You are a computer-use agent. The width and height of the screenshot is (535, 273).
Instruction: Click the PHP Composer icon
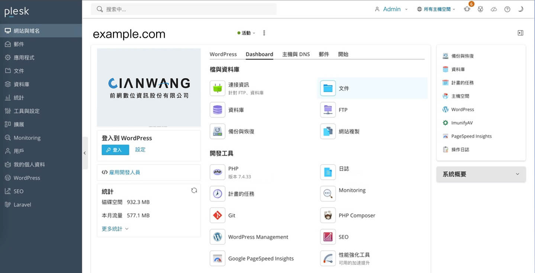[x=328, y=215]
